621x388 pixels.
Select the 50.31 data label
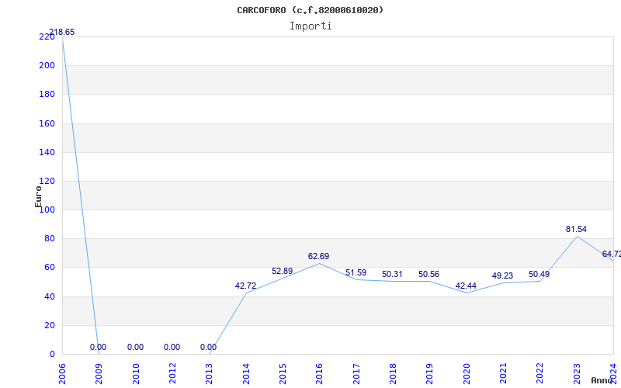(x=392, y=275)
